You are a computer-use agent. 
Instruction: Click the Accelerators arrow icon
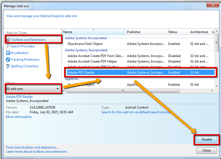[x=8, y=53]
